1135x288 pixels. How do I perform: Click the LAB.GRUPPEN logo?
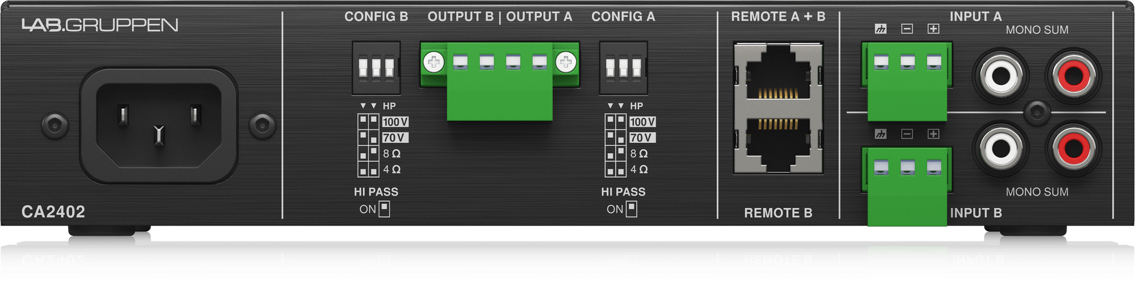click(x=100, y=25)
